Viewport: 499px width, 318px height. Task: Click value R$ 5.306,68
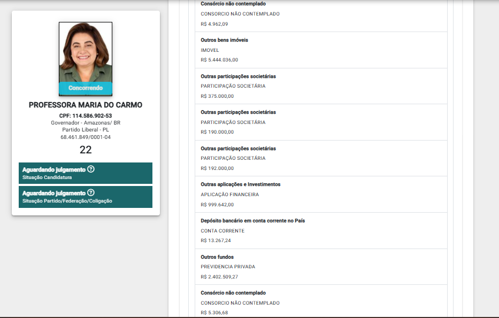pos(214,313)
